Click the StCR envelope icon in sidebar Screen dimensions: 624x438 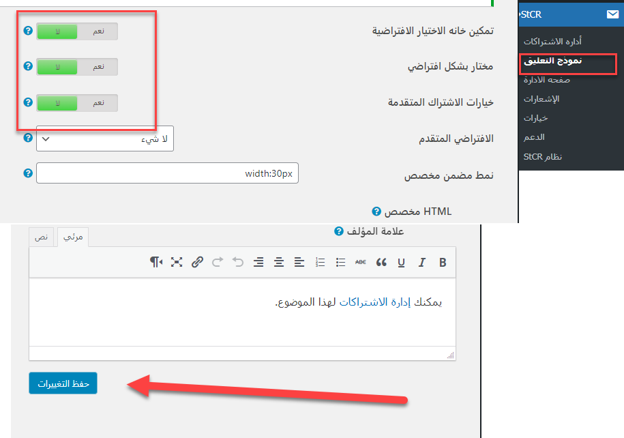(x=612, y=14)
